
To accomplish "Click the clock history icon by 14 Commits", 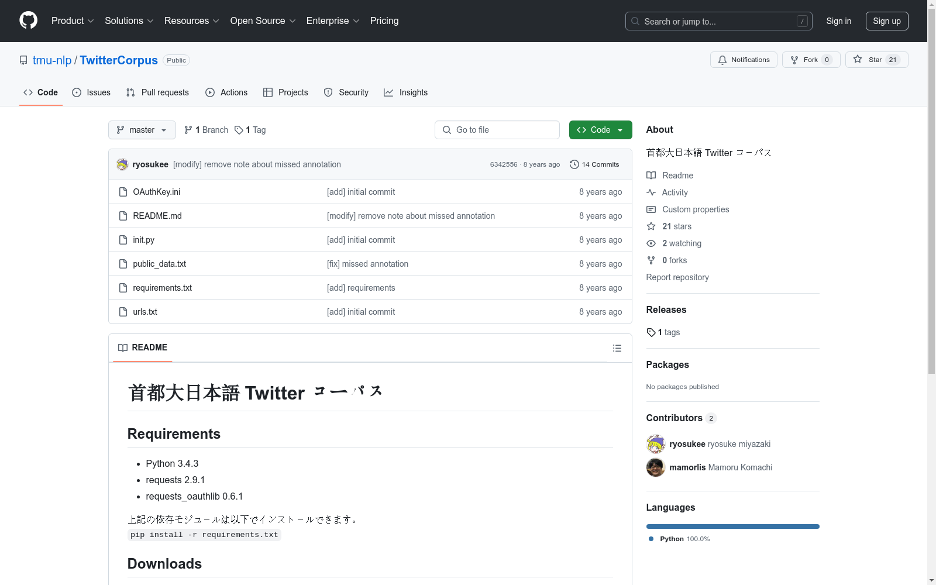I will click(574, 164).
